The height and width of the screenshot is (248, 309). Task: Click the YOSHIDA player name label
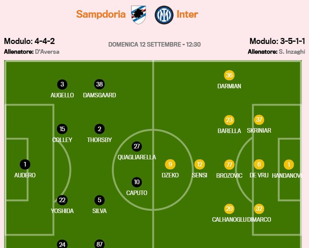coord(62,211)
